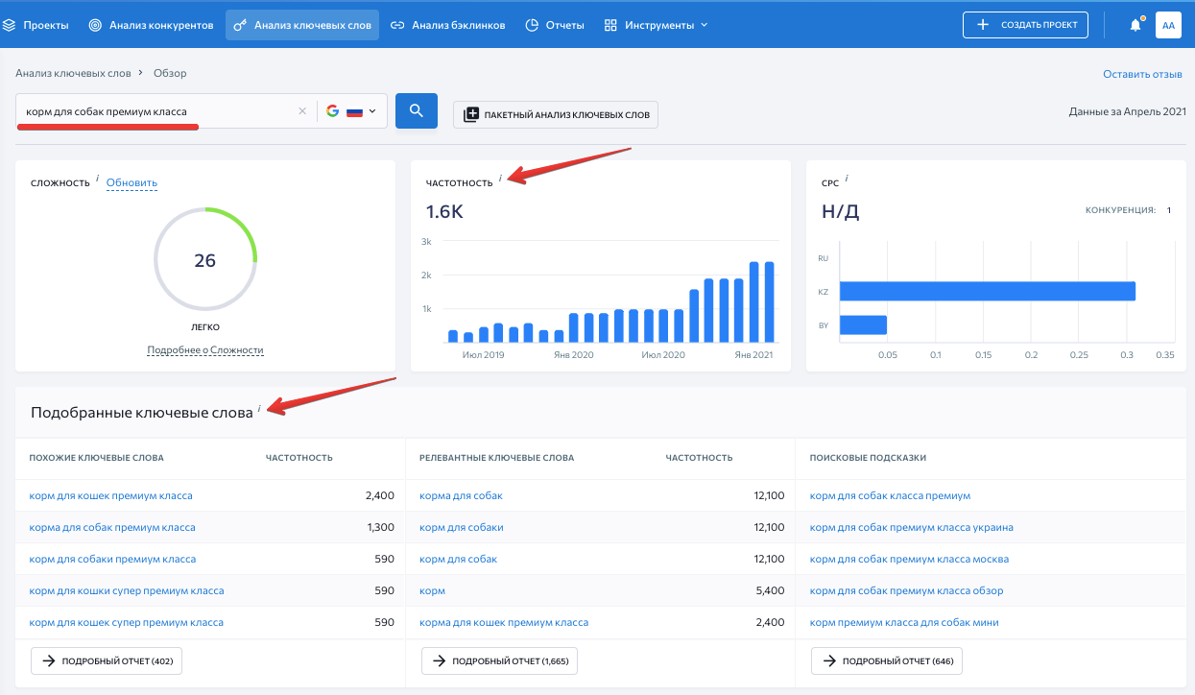The height and width of the screenshot is (695, 1195).
Task: Click the Google engine icon in search bar
Action: coord(332,110)
